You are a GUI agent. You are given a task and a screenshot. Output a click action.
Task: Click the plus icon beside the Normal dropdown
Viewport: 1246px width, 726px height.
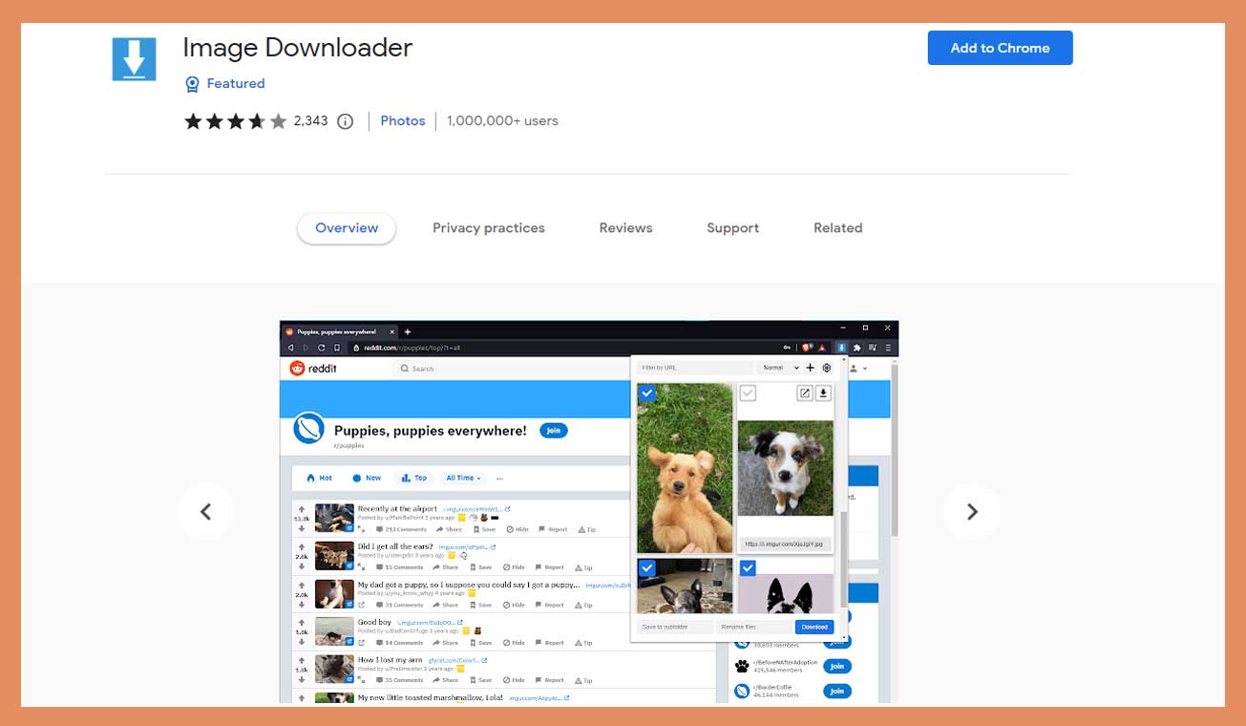coord(811,368)
